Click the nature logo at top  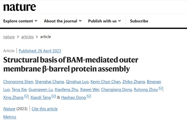pyautogui.click(x=20, y=7)
